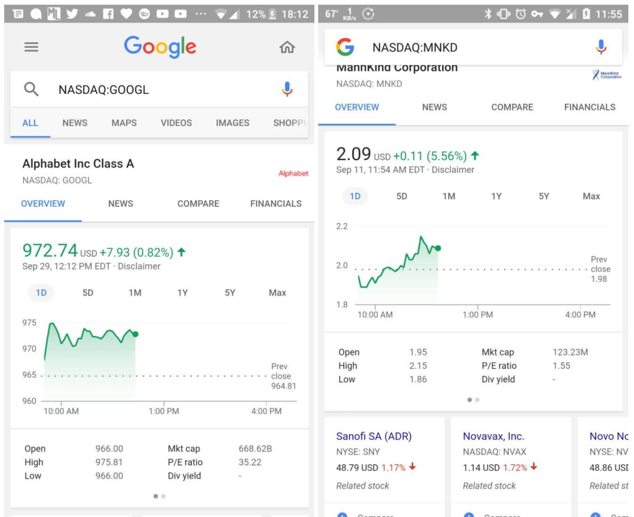Switch GOOGL chart to Max range
Image resolution: width=634 pixels, height=517 pixels.
[277, 293]
